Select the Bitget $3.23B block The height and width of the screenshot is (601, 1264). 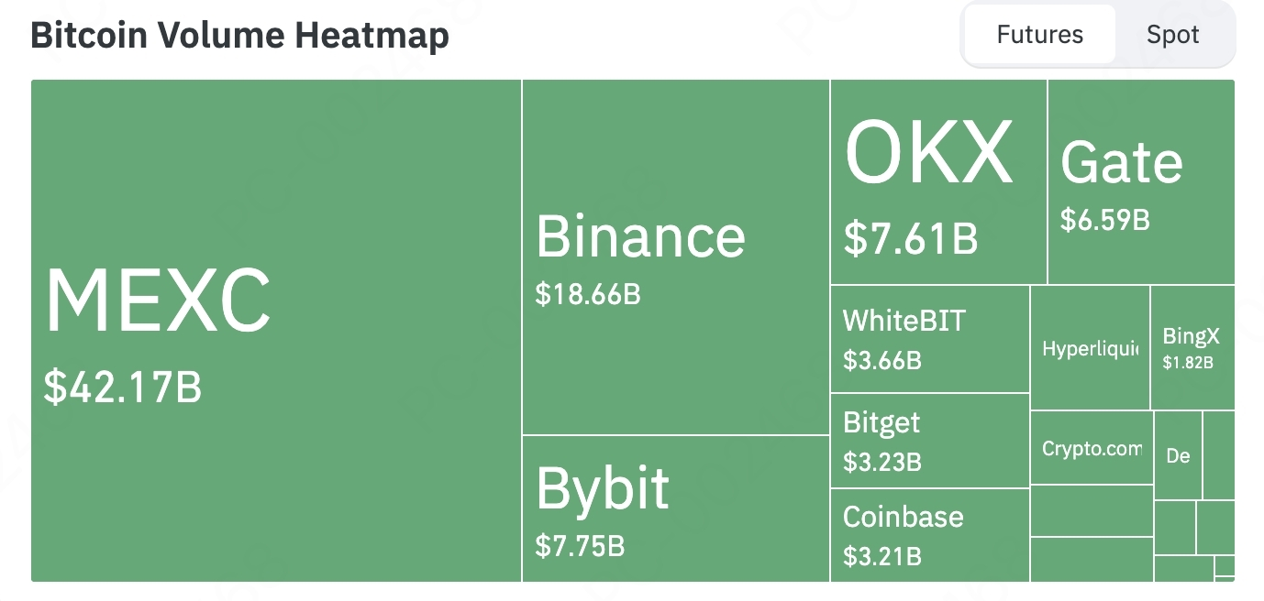coord(929,441)
